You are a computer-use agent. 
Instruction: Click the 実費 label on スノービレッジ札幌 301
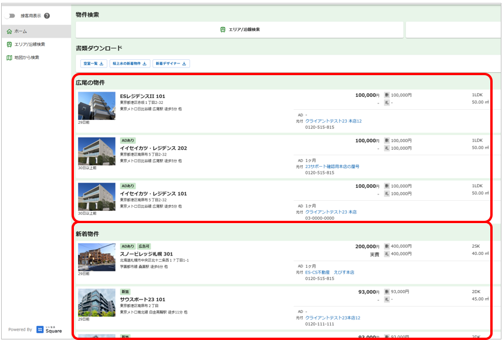[375, 254]
